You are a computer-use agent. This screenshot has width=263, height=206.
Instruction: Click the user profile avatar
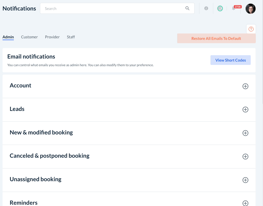(250, 9)
